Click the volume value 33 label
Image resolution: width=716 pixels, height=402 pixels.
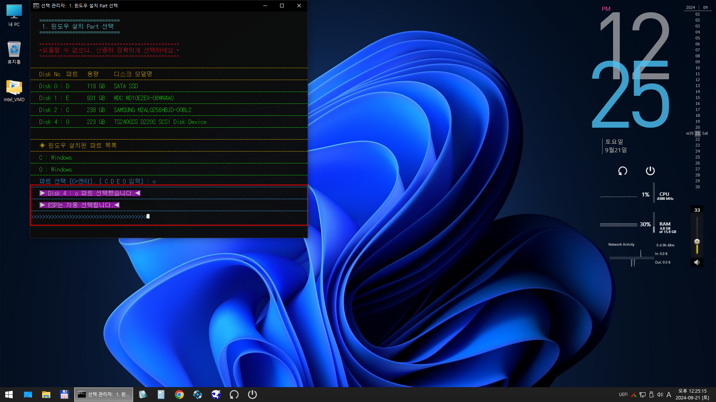pyautogui.click(x=697, y=210)
